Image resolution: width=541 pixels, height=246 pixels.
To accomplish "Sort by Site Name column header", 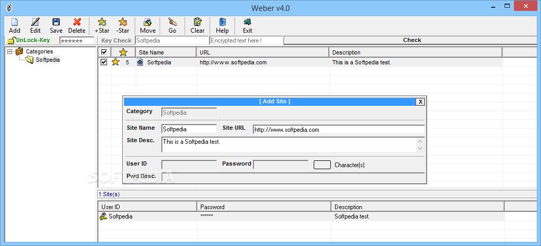I will (x=166, y=52).
